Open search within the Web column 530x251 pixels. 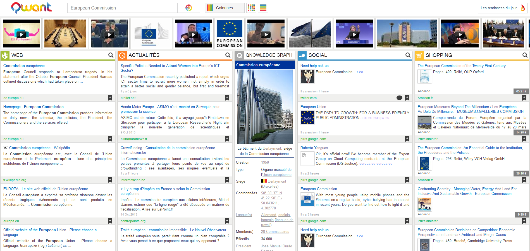(x=111, y=55)
